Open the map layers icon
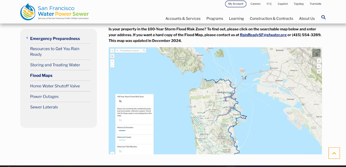The image size is (346, 167). pyautogui.click(x=319, y=72)
